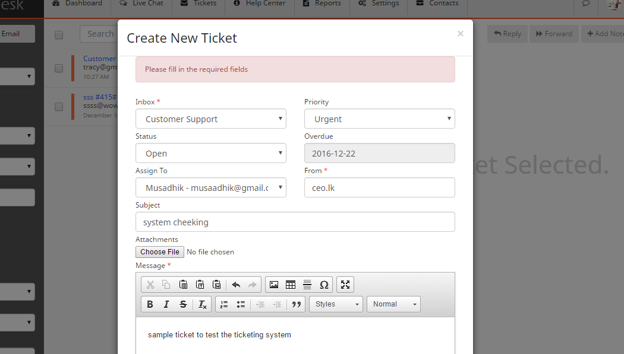Click the Paste from Word icon
This screenshot has width=624, height=354.
point(216,285)
